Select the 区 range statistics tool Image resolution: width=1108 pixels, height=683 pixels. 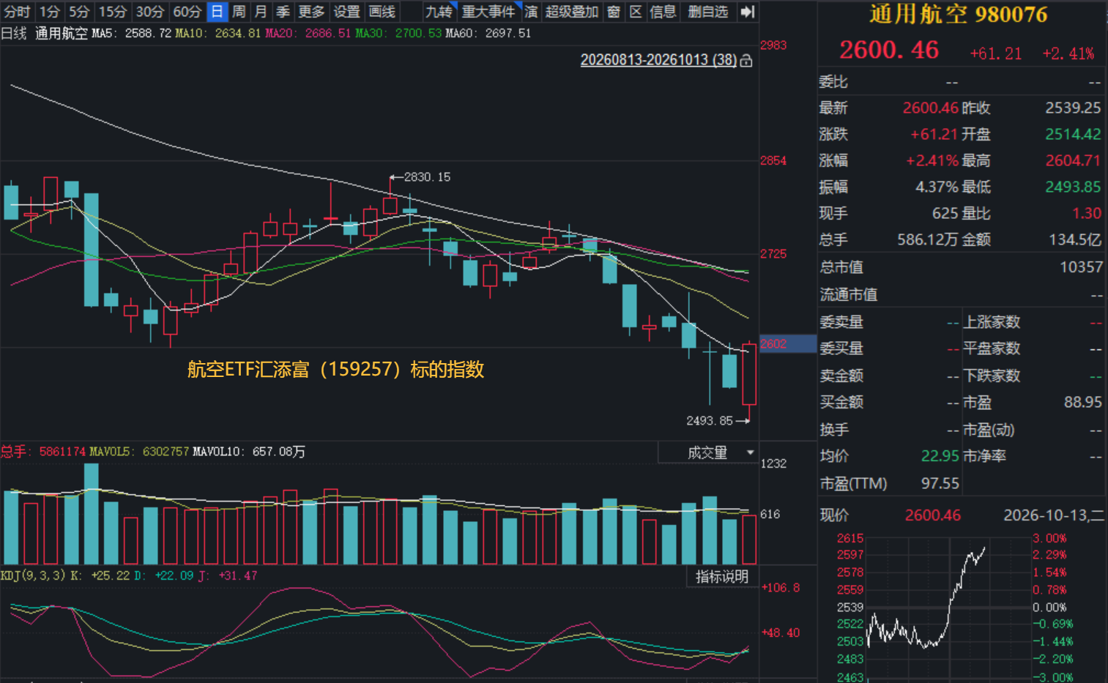click(x=636, y=12)
